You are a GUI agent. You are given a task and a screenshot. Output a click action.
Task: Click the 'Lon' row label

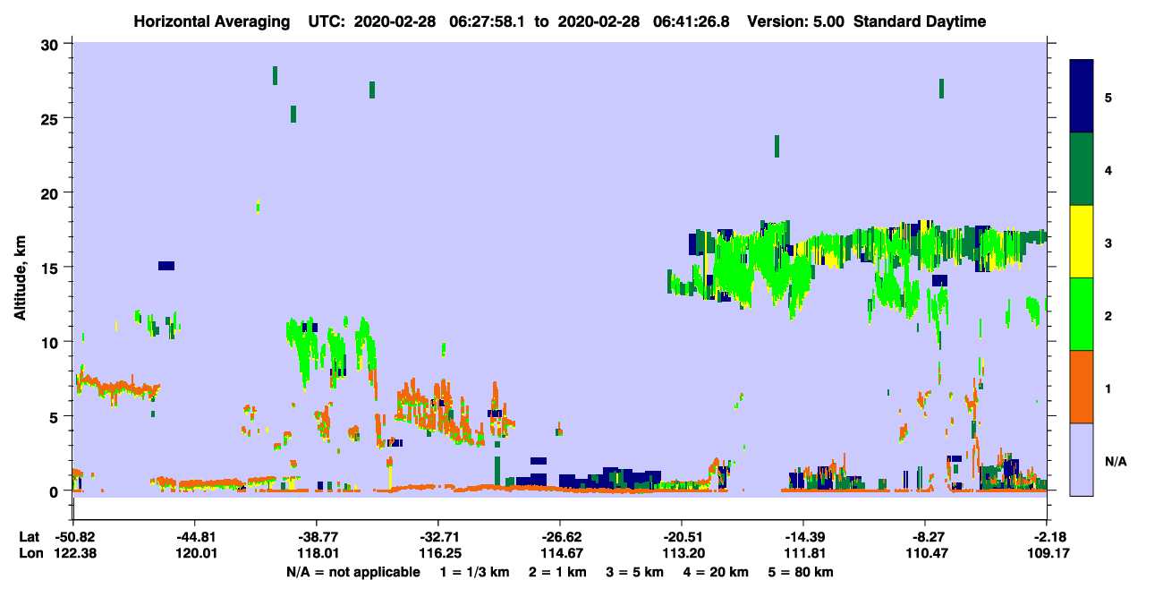tap(30, 553)
